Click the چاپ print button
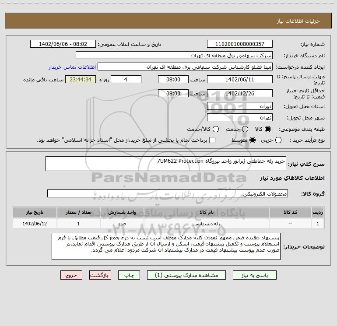This screenshot has height=326, width=337. (129, 275)
